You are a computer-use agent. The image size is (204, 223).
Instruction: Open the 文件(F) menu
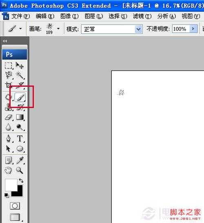pyautogui.click(x=21, y=16)
